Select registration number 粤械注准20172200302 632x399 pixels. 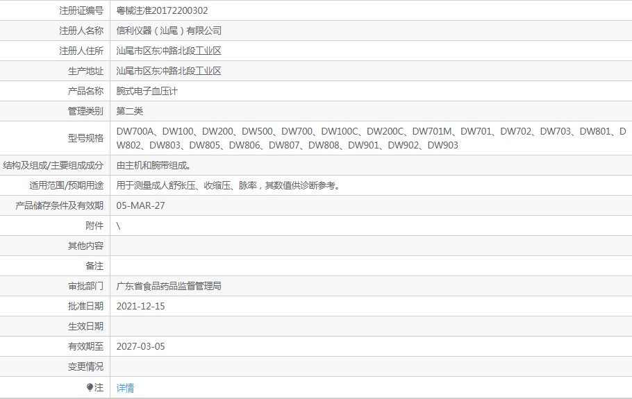pos(162,10)
